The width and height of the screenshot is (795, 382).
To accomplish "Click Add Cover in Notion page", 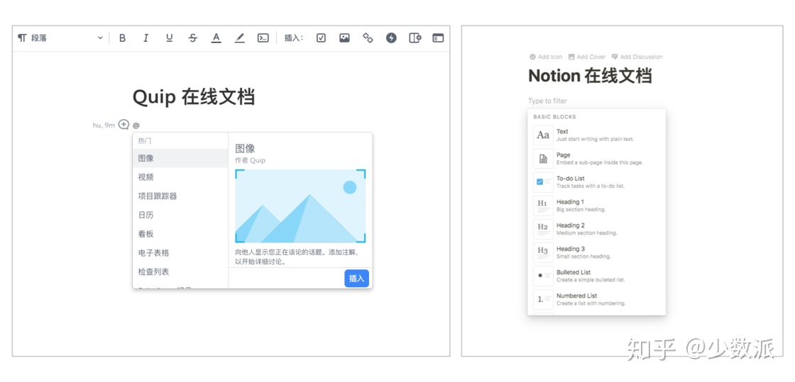I will click(x=587, y=57).
